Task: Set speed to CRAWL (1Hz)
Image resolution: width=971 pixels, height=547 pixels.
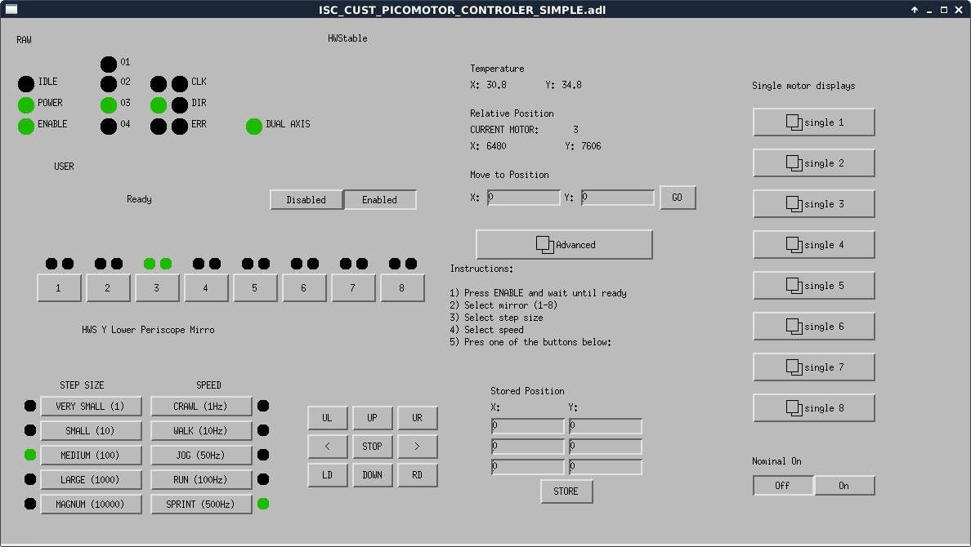Action: (200, 407)
